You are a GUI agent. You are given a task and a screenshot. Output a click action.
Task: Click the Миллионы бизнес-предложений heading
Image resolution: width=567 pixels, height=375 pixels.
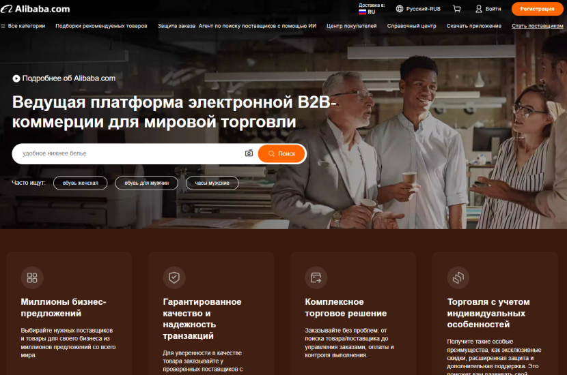pyautogui.click(x=64, y=307)
